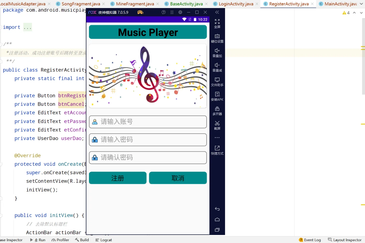Show hidden editor tabs dropdown

point(361,4)
